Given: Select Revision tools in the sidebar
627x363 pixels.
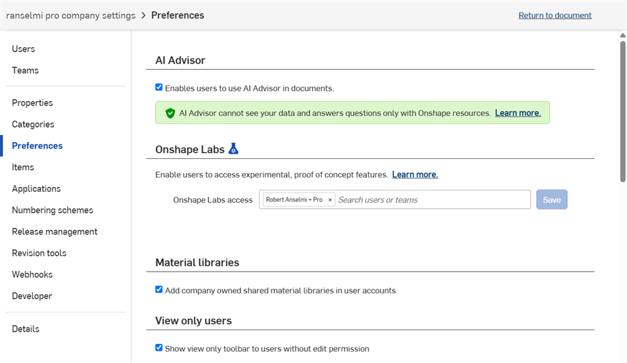Looking at the screenshot, I should (x=39, y=253).
